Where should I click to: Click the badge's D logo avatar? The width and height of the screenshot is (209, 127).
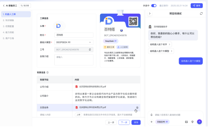[109, 21]
